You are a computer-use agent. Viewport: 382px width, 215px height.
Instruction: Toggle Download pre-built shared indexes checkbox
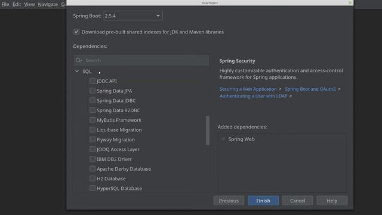[x=76, y=32]
